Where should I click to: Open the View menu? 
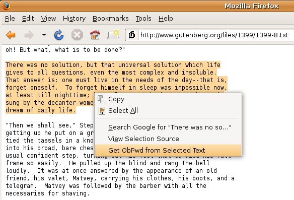click(x=48, y=18)
